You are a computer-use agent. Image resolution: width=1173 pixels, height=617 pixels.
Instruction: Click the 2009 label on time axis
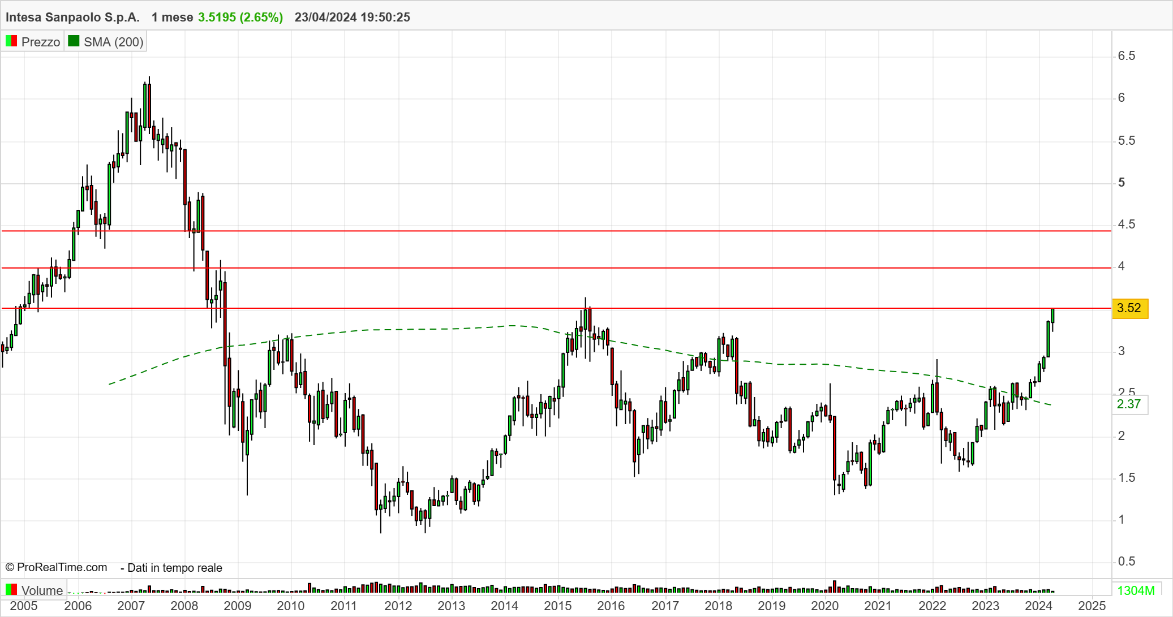click(x=238, y=606)
